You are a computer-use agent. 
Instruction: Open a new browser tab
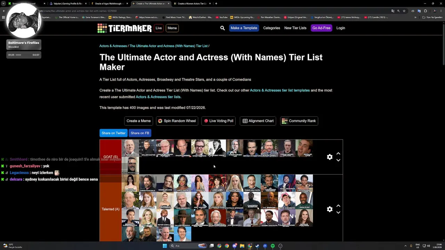click(216, 3)
